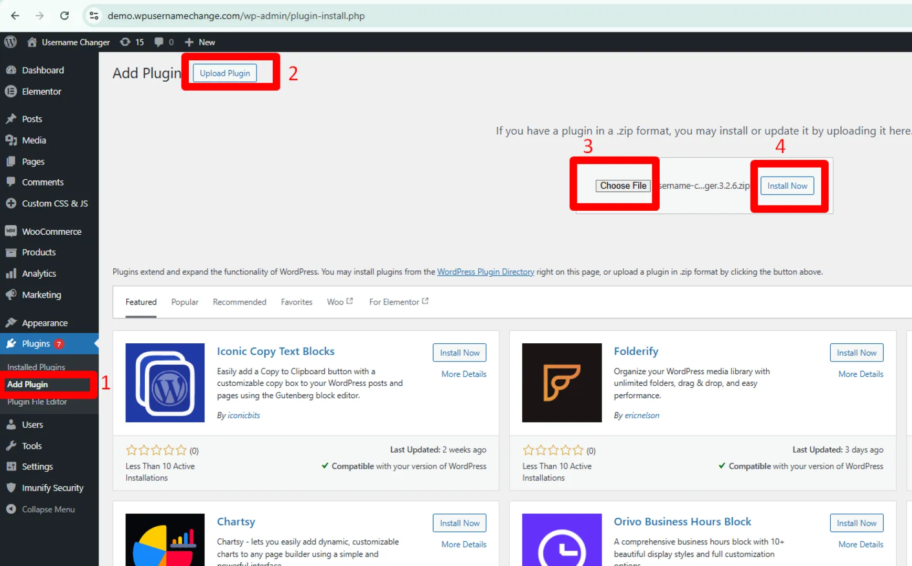The height and width of the screenshot is (566, 912).
Task: Open the Iconic Copy Text Blocks title link
Action: tap(276, 352)
